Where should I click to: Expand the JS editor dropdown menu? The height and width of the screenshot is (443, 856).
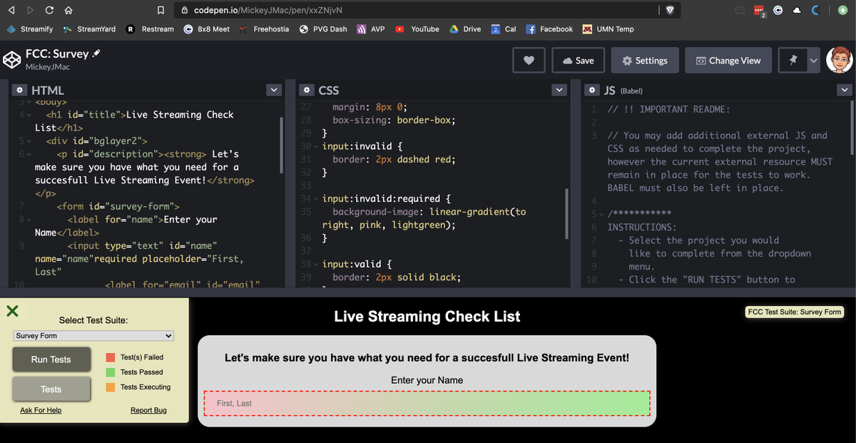coord(845,91)
